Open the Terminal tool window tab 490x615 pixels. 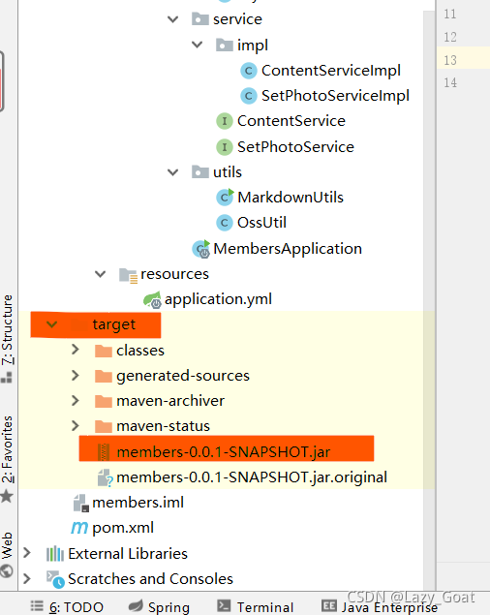tap(256, 606)
